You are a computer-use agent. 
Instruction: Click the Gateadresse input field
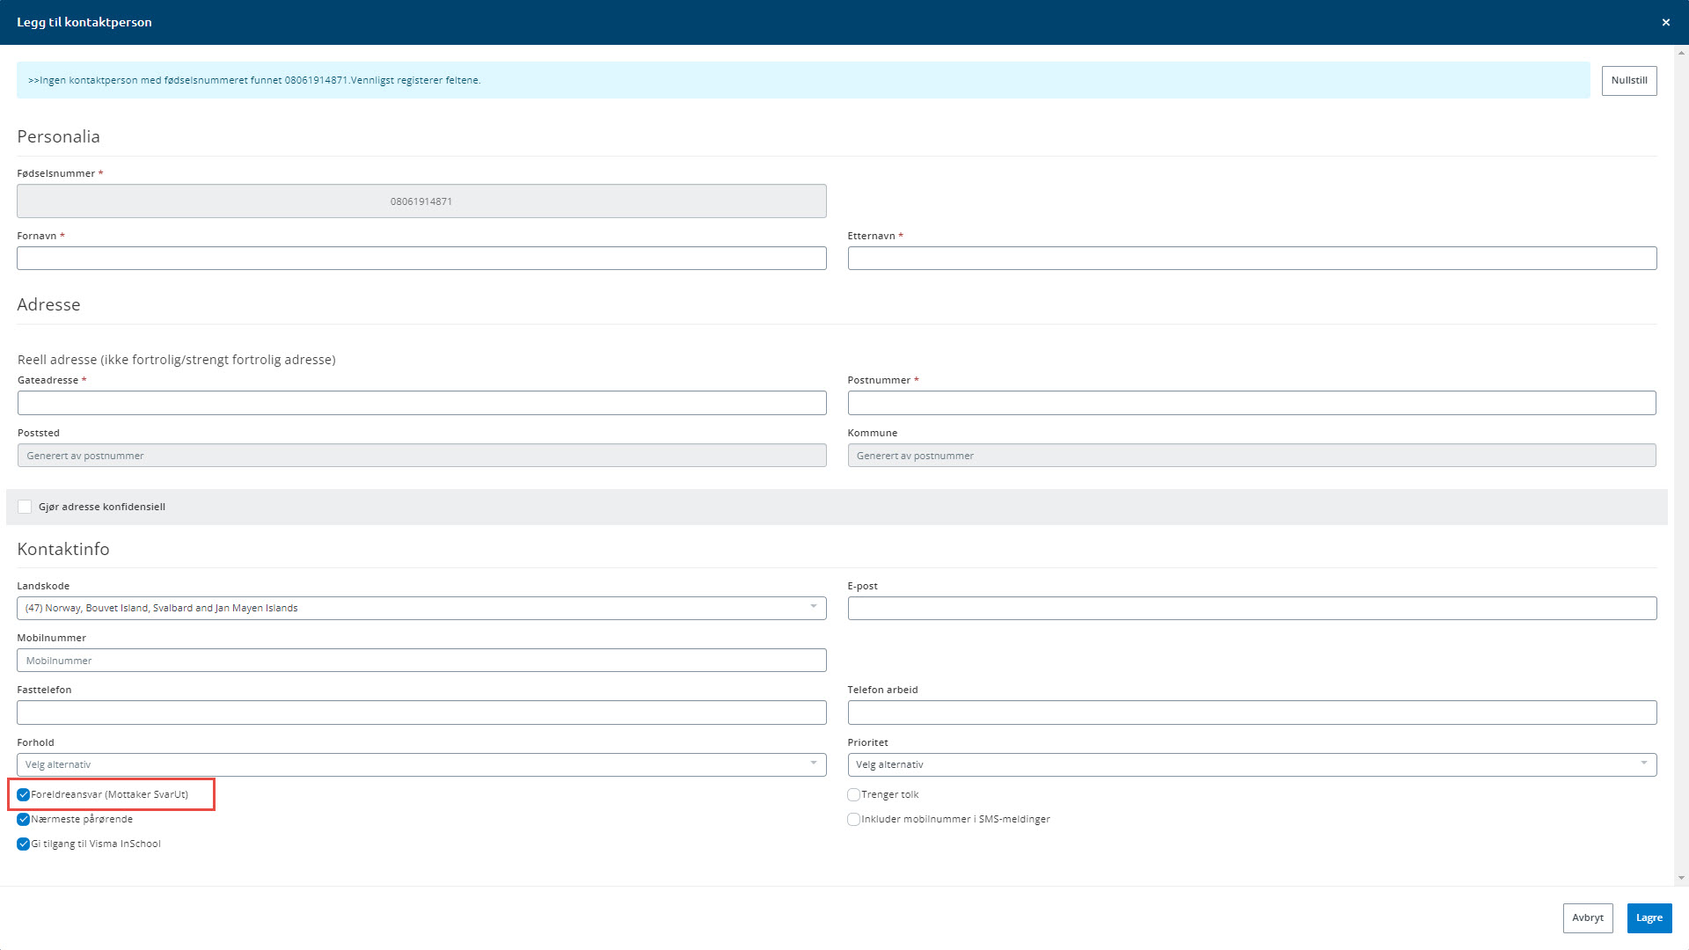point(421,403)
